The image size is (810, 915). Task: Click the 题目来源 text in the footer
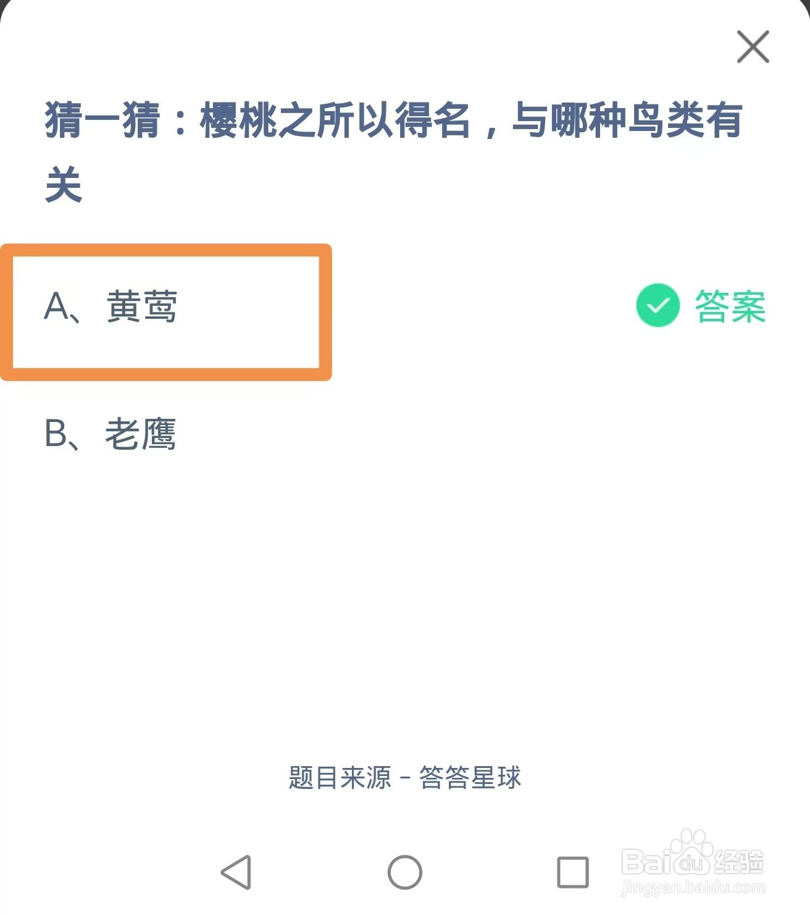340,778
